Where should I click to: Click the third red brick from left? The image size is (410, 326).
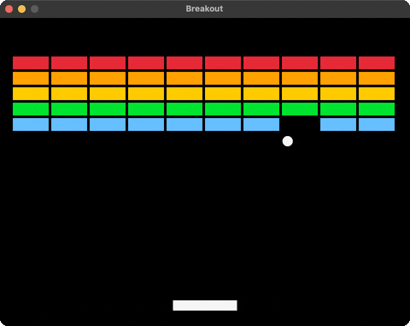[108, 62]
